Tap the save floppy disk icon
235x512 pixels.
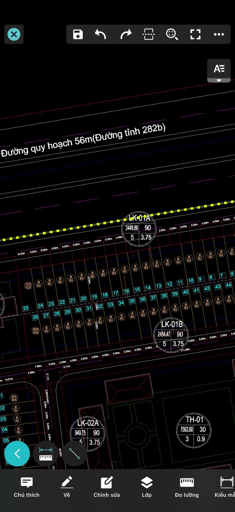point(78,34)
